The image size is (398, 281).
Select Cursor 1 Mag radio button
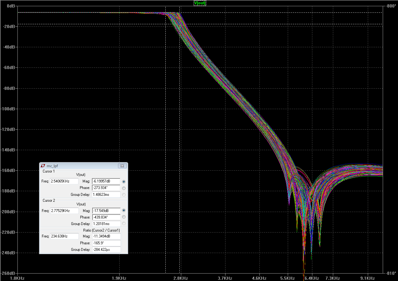[x=124, y=182]
